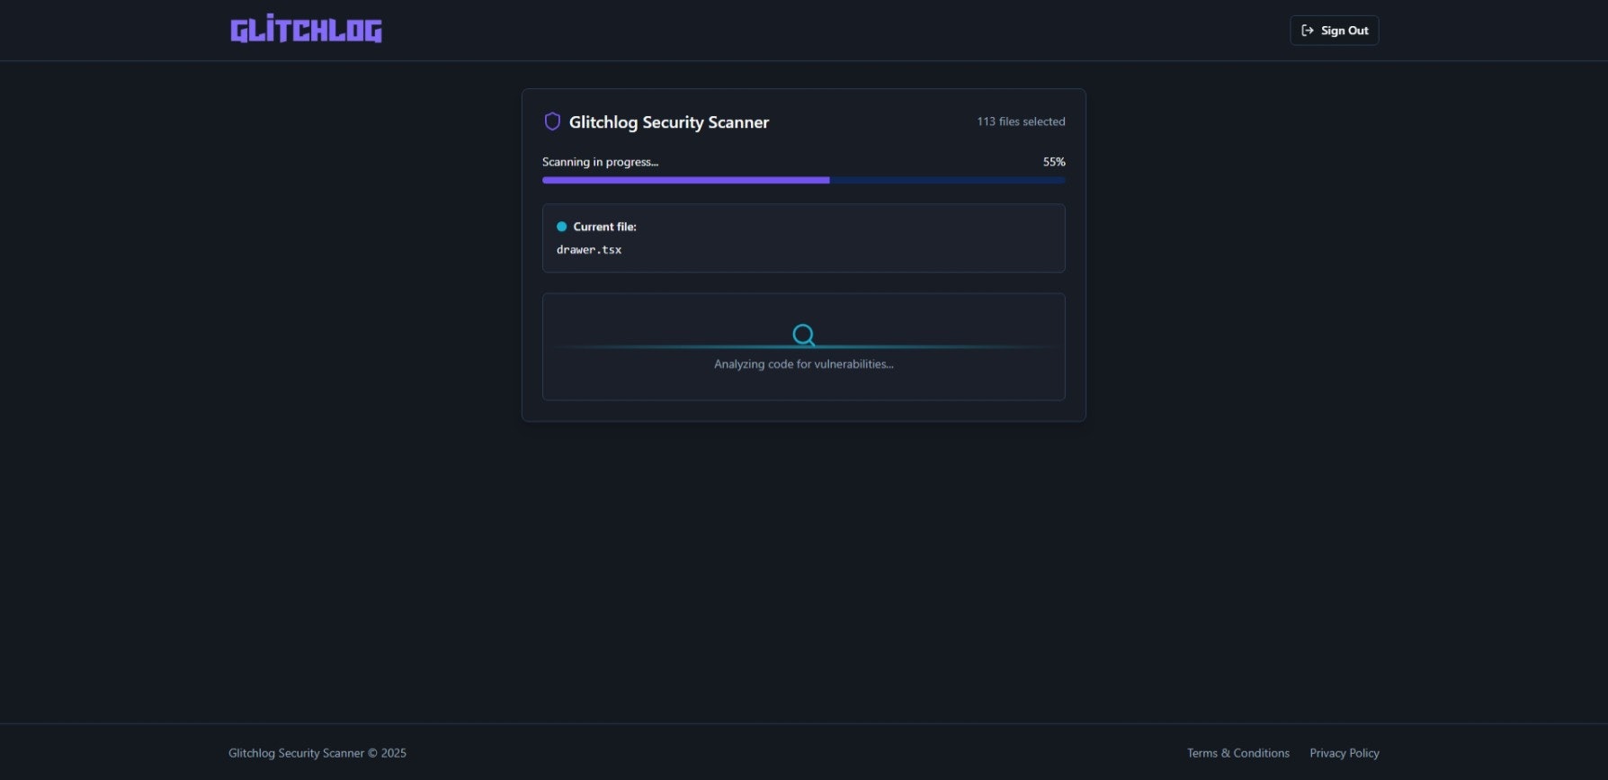Click the 'Current file:' label

[x=604, y=227]
